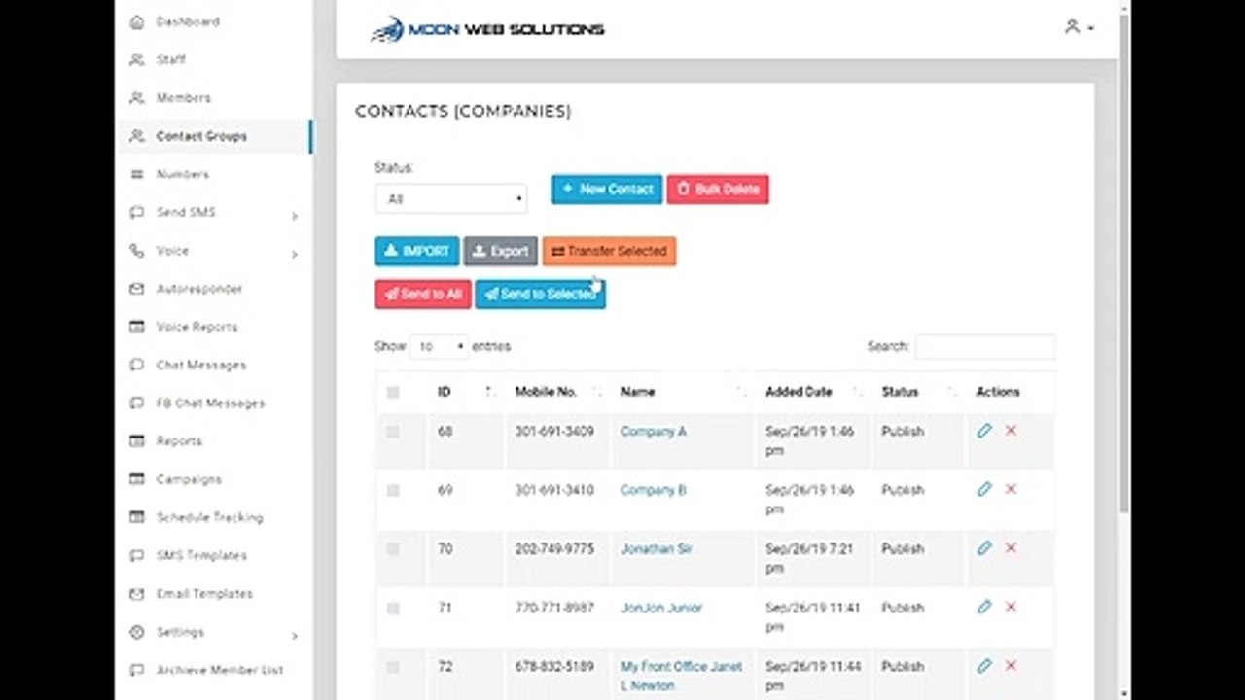The image size is (1245, 700).
Task: Click the IMPORT button
Action: 417,251
